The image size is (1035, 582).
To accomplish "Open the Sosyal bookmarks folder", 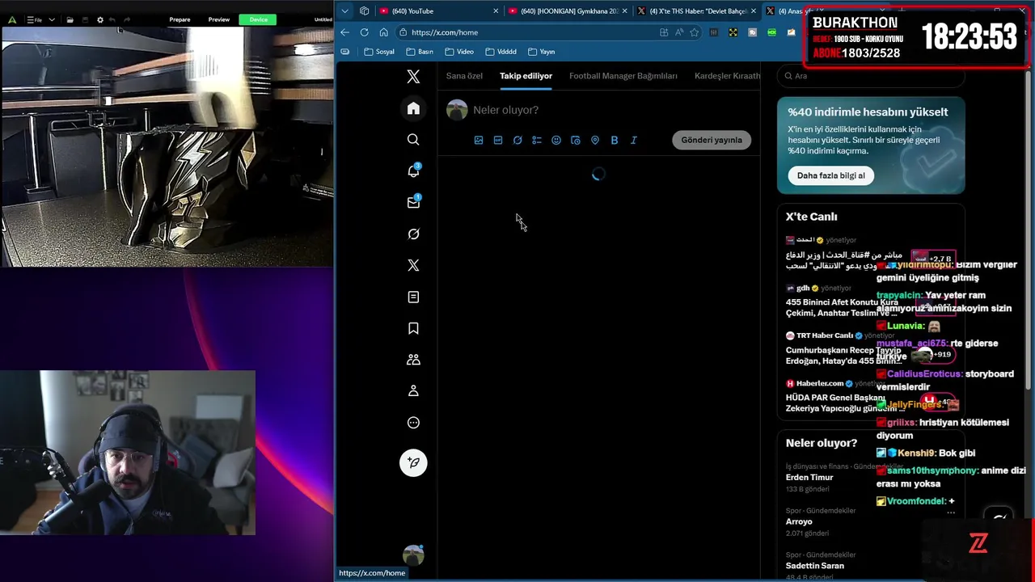I will click(379, 52).
